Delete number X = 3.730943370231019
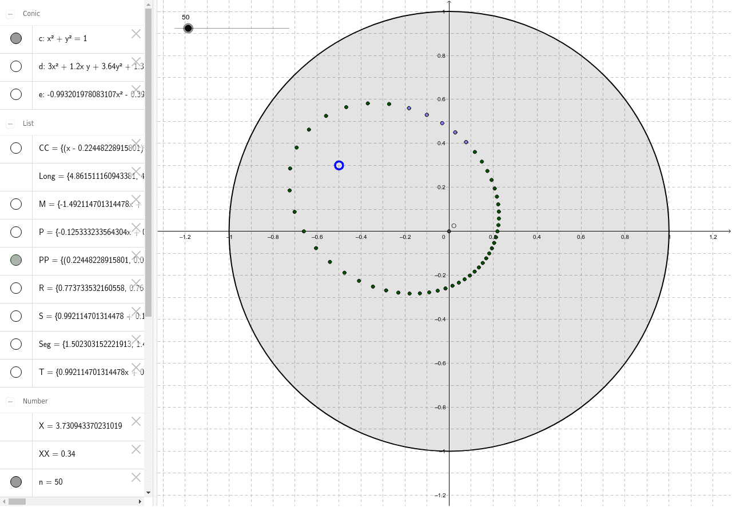The height and width of the screenshot is (507, 732). (136, 421)
